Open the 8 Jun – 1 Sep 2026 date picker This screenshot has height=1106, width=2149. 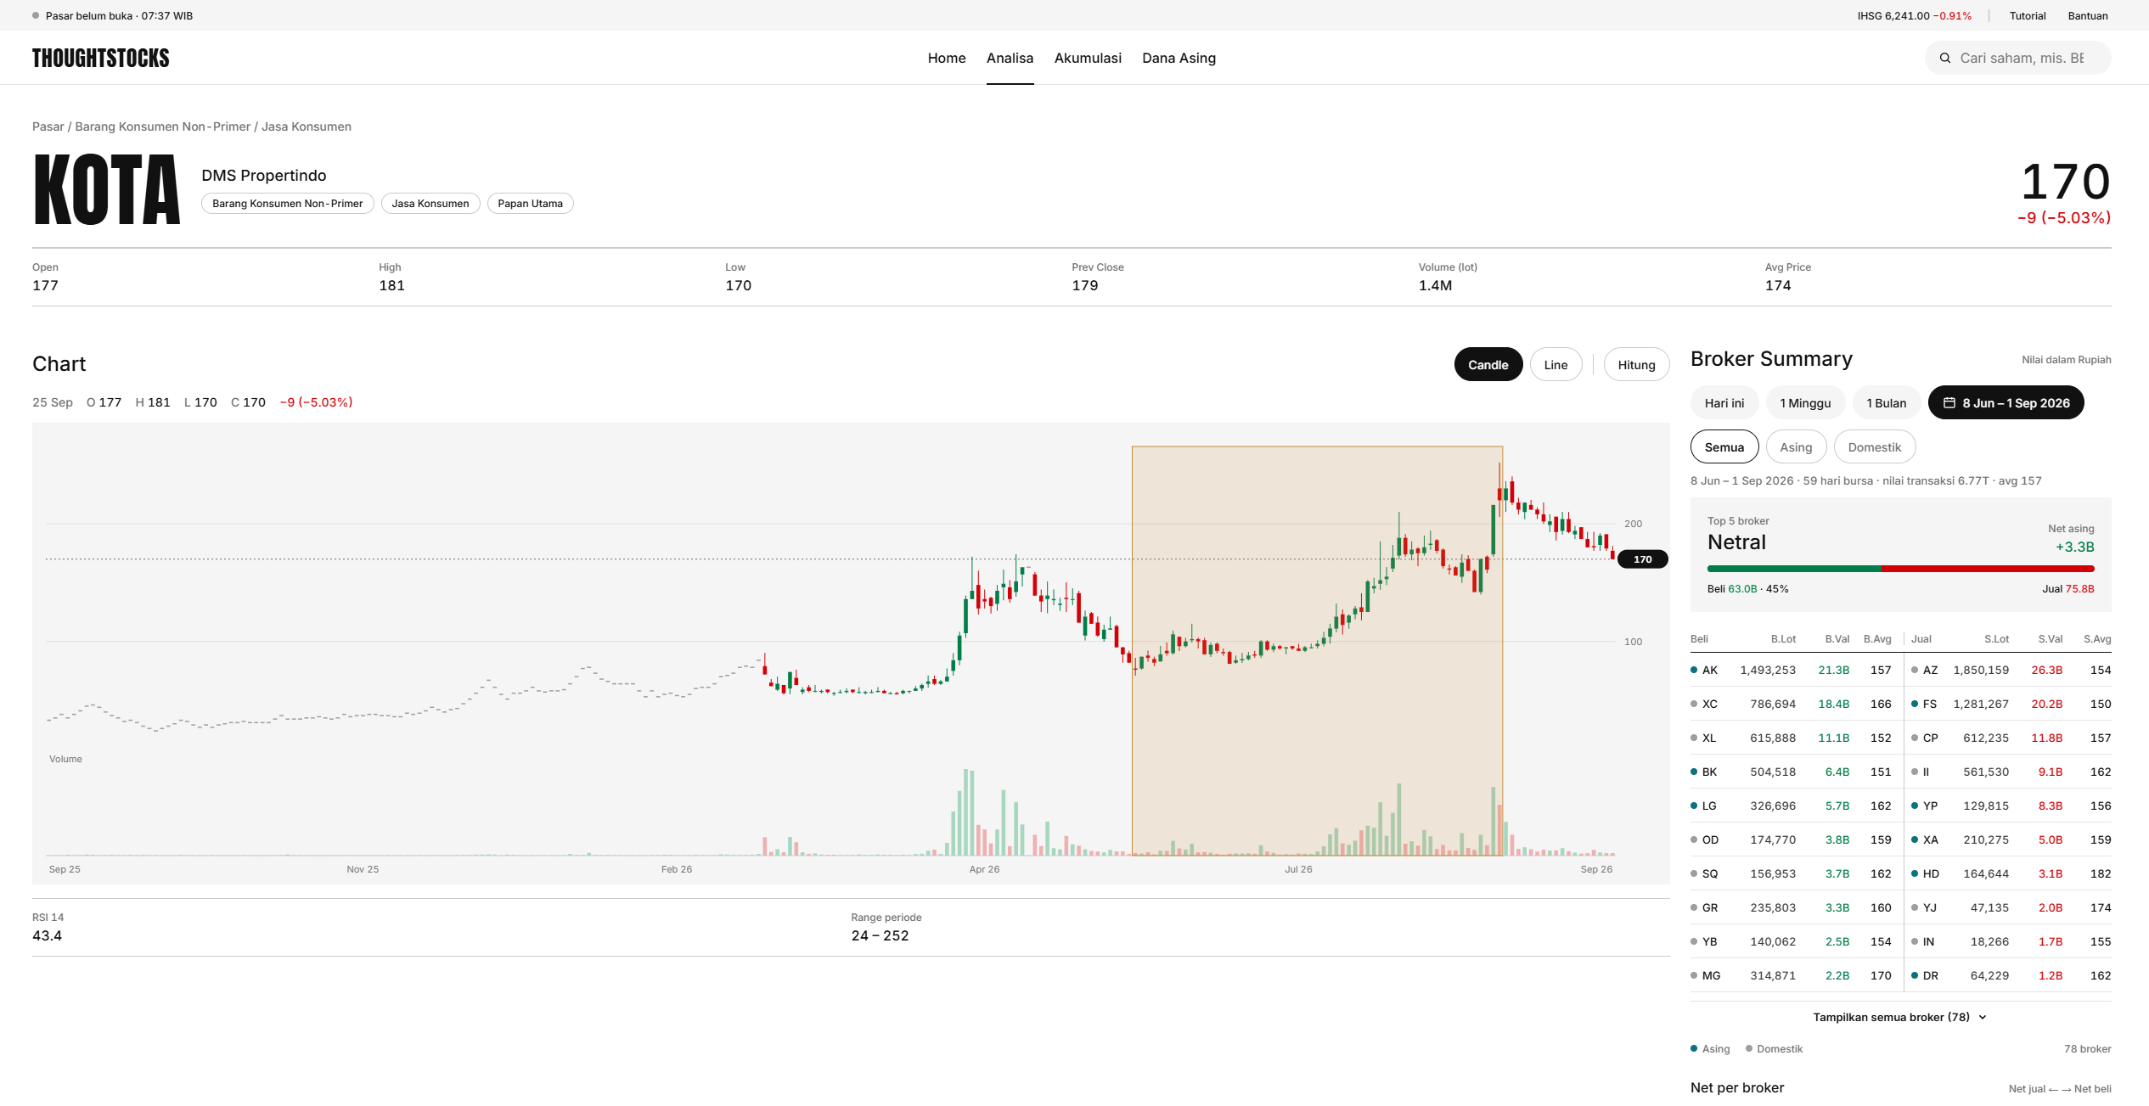pos(2006,403)
